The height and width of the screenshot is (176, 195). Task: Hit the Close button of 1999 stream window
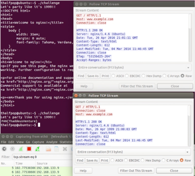174,170
